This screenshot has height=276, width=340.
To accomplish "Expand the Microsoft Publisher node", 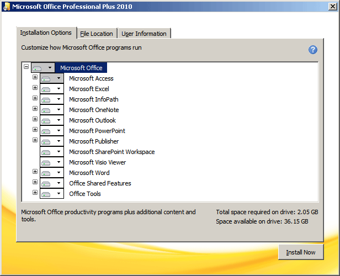I will click(x=35, y=140).
